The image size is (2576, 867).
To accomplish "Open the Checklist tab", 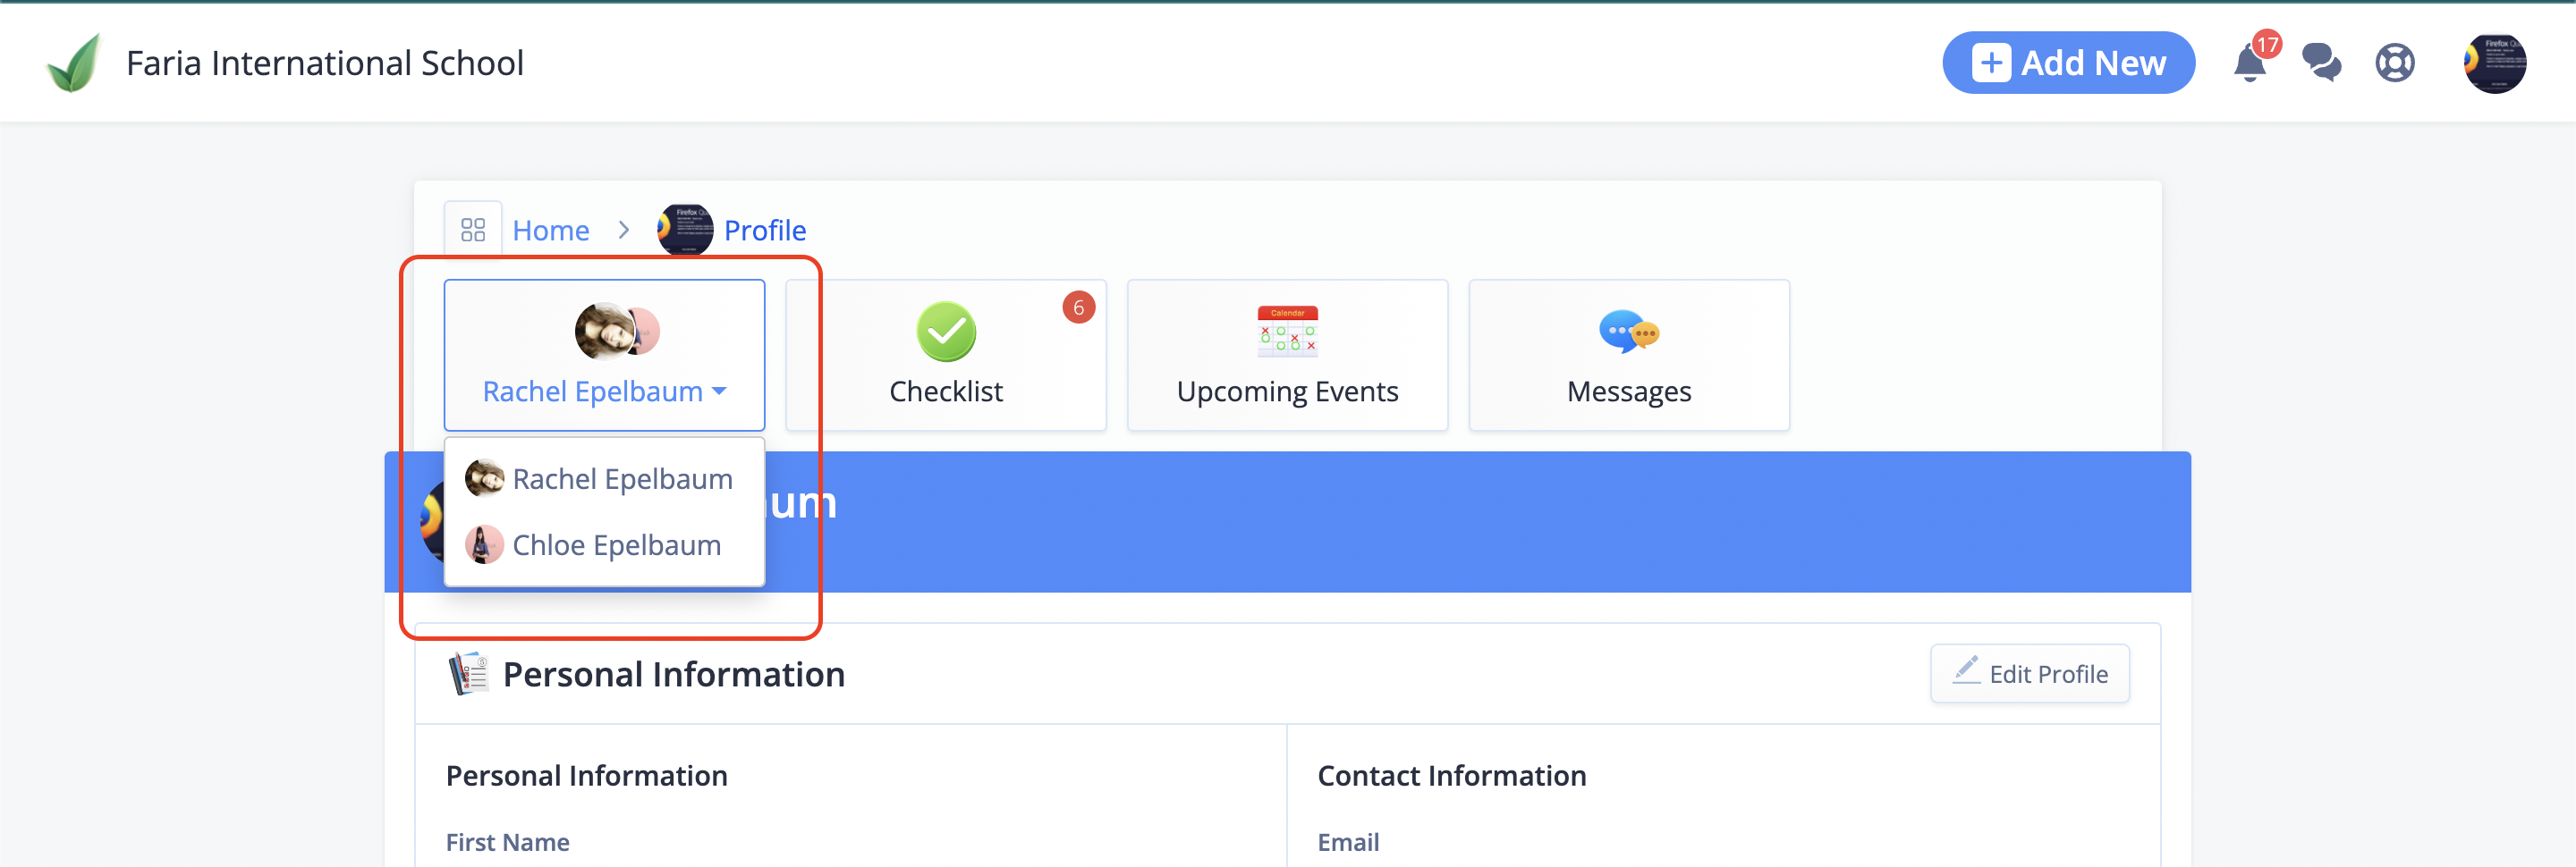I will (946, 356).
